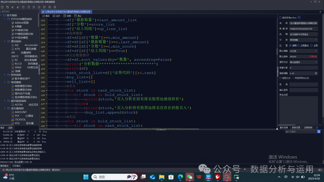Select the ATR 真实波幅 indicator

point(24,49)
